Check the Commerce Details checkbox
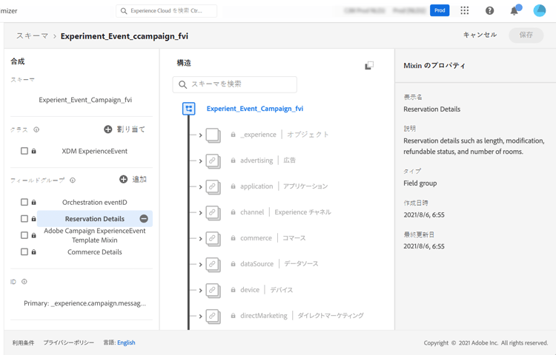This screenshot has width=556, height=355. (x=24, y=252)
